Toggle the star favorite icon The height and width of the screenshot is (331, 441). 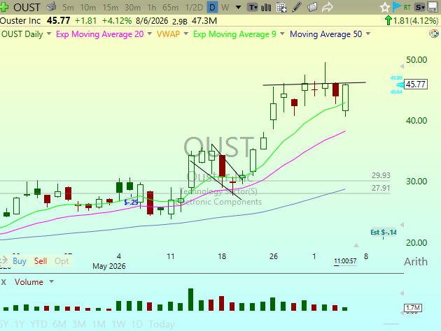(x=384, y=7)
